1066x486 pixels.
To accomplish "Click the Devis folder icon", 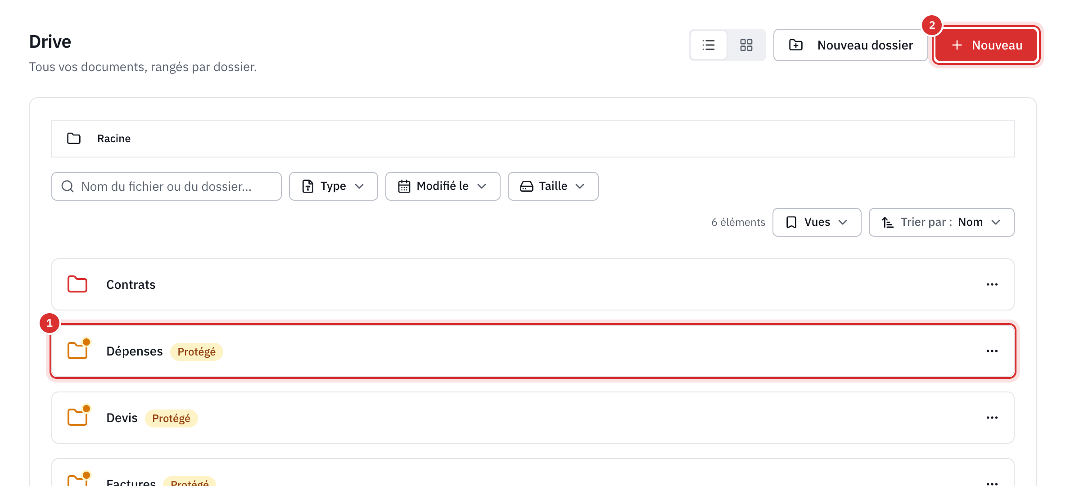I will coord(78,416).
